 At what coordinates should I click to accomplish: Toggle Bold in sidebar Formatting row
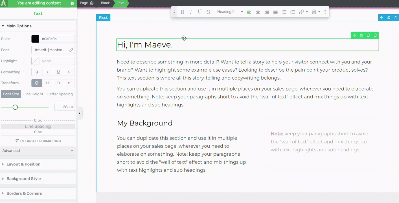(x=37, y=72)
